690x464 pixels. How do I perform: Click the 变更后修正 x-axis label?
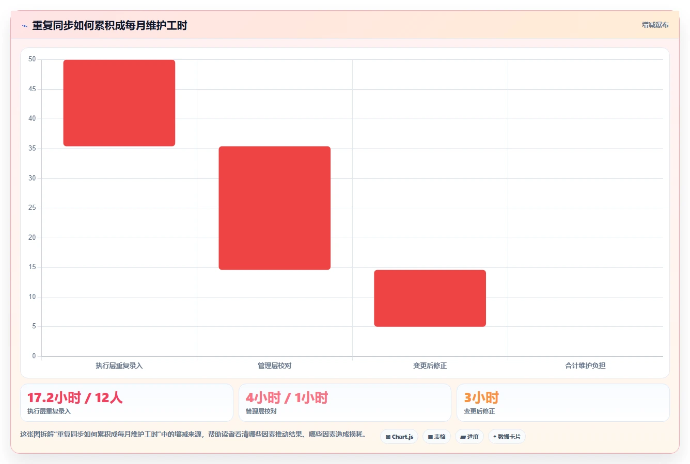[x=430, y=366]
